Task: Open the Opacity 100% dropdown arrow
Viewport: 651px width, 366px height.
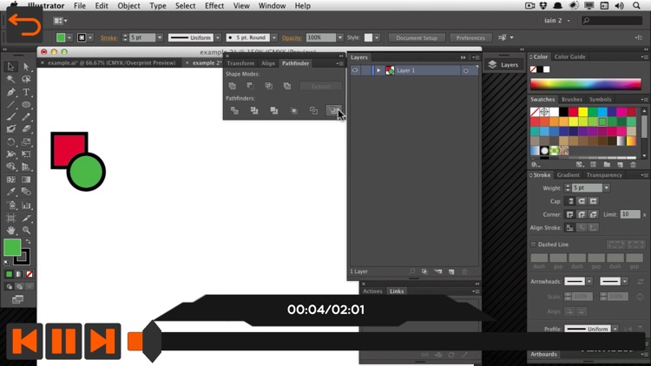Action: click(340, 38)
